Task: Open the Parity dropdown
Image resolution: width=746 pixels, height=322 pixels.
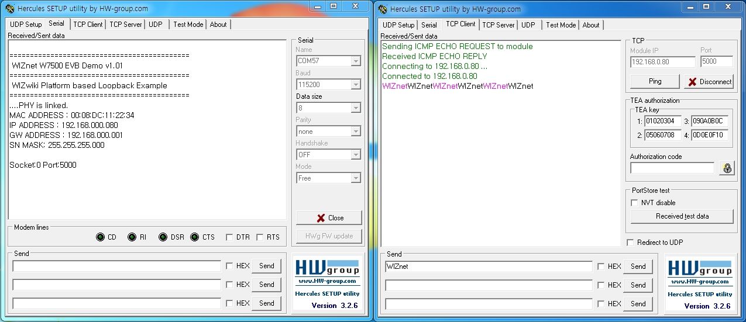Action: (x=355, y=131)
